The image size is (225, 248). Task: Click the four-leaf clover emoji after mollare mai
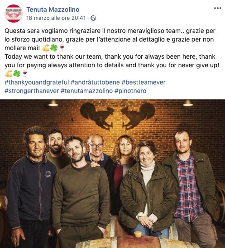click(x=54, y=48)
